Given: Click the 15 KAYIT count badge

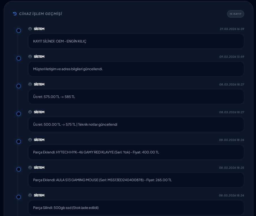Looking at the screenshot, I should click(x=235, y=14).
